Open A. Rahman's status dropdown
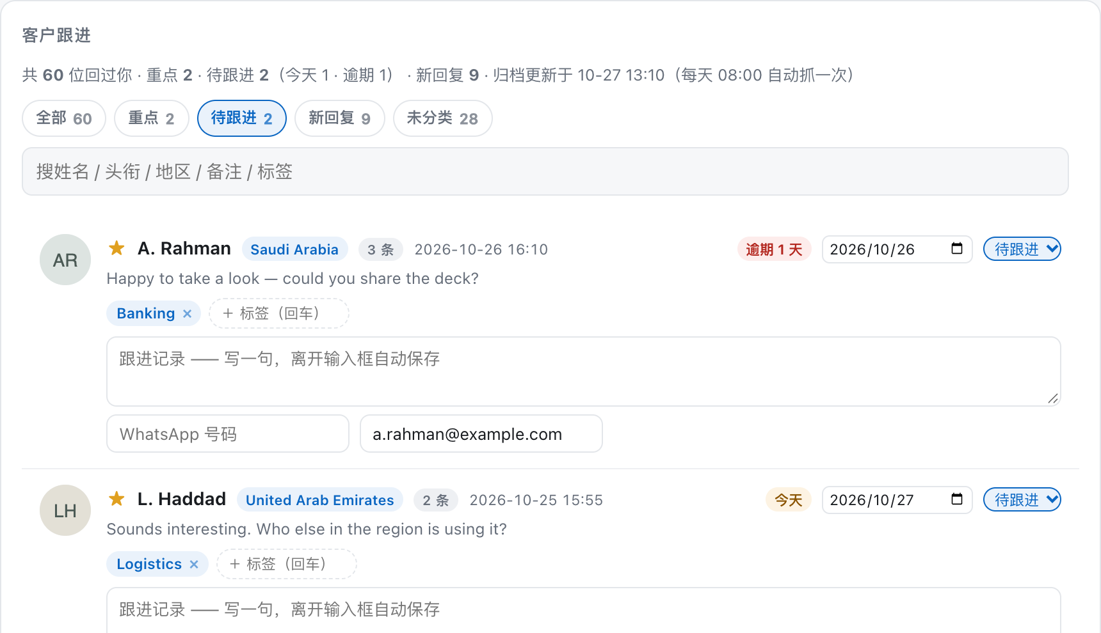The image size is (1101, 633). pyautogui.click(x=1022, y=249)
